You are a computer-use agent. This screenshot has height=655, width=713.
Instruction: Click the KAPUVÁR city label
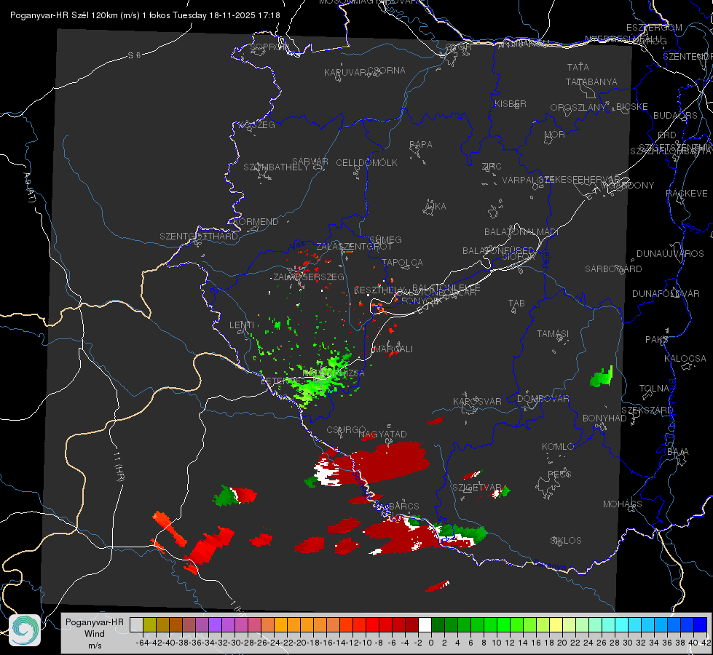click(x=347, y=73)
